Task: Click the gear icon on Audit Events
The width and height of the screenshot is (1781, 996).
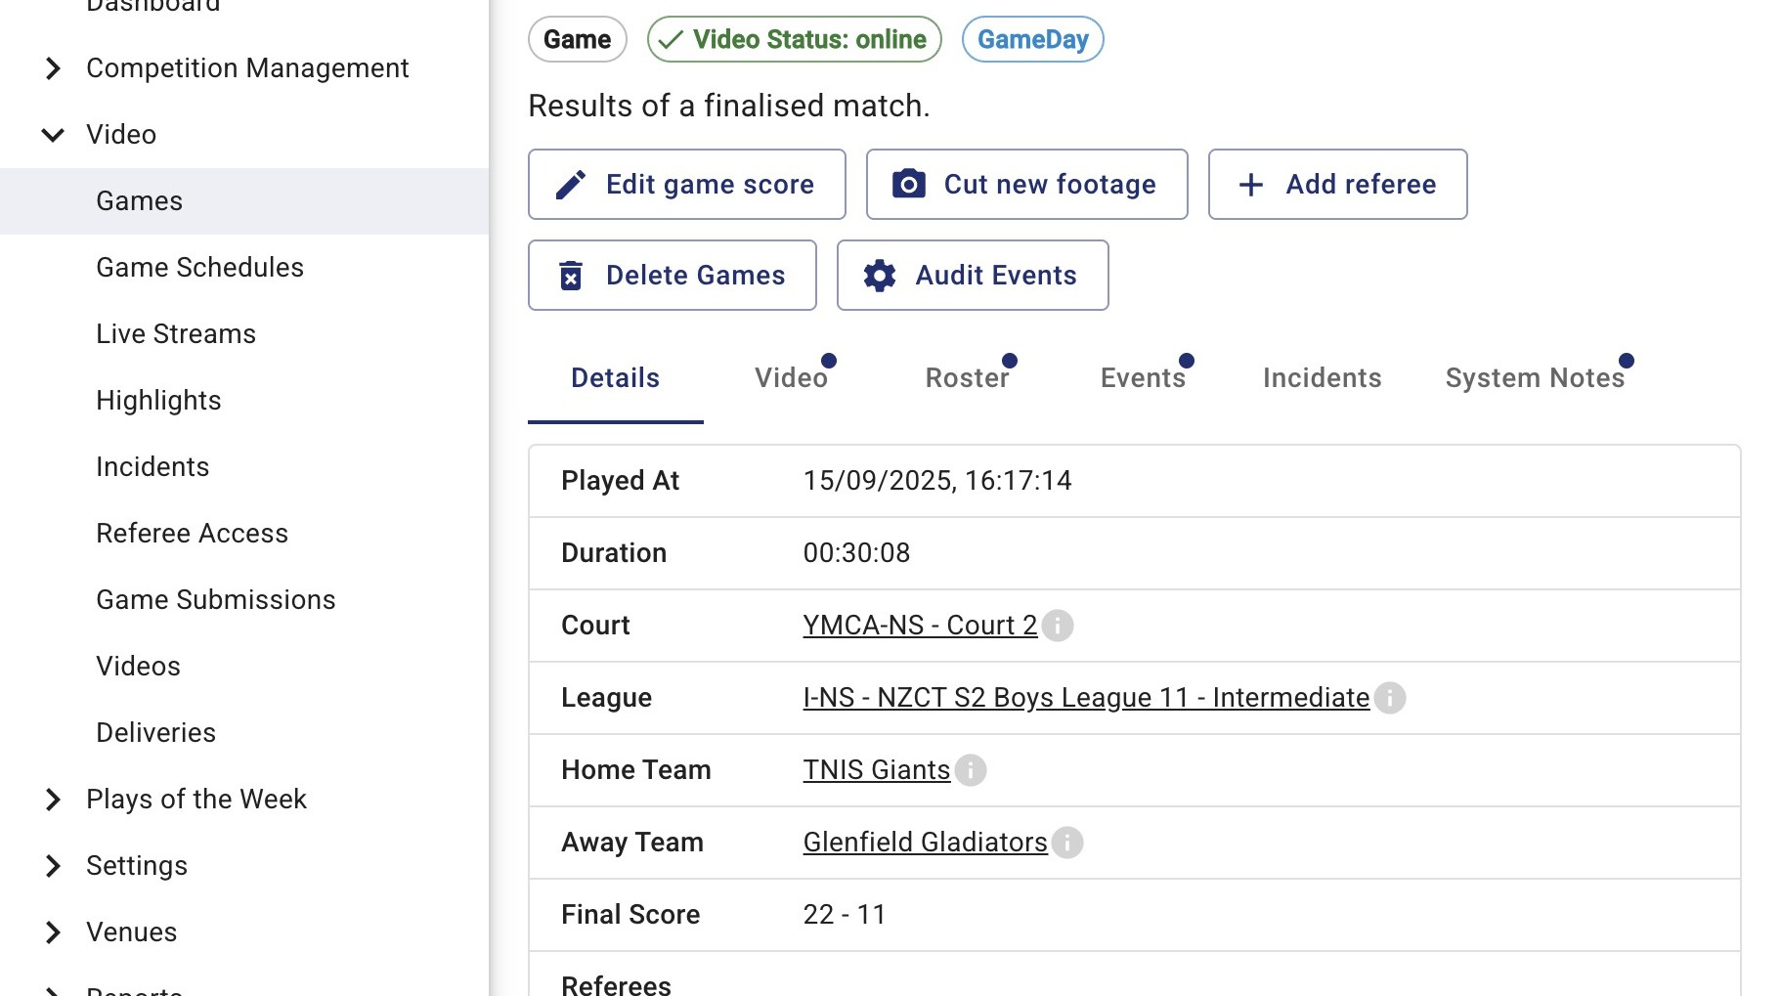Action: point(880,276)
